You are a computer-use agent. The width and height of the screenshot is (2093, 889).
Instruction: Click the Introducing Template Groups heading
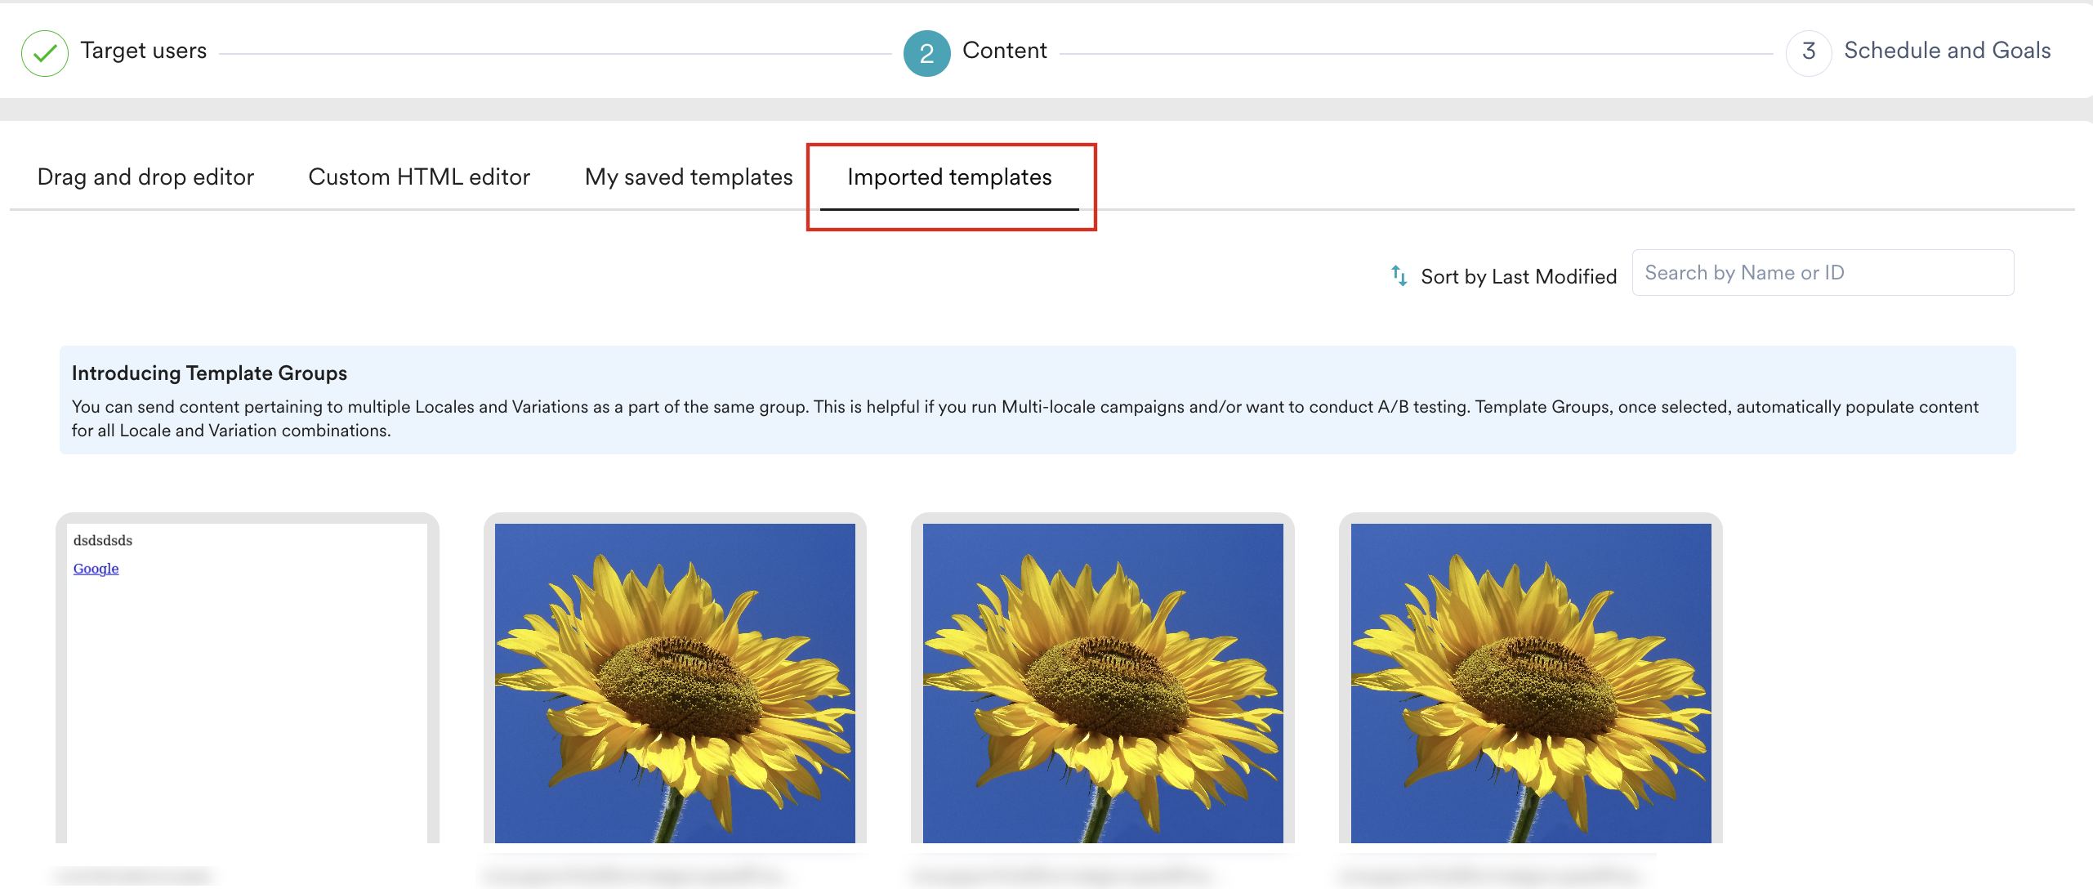tap(209, 373)
